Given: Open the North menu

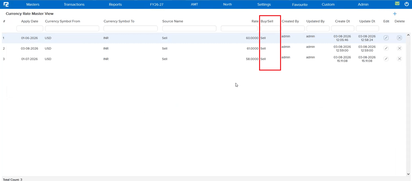Looking at the screenshot, I should click(x=228, y=4).
